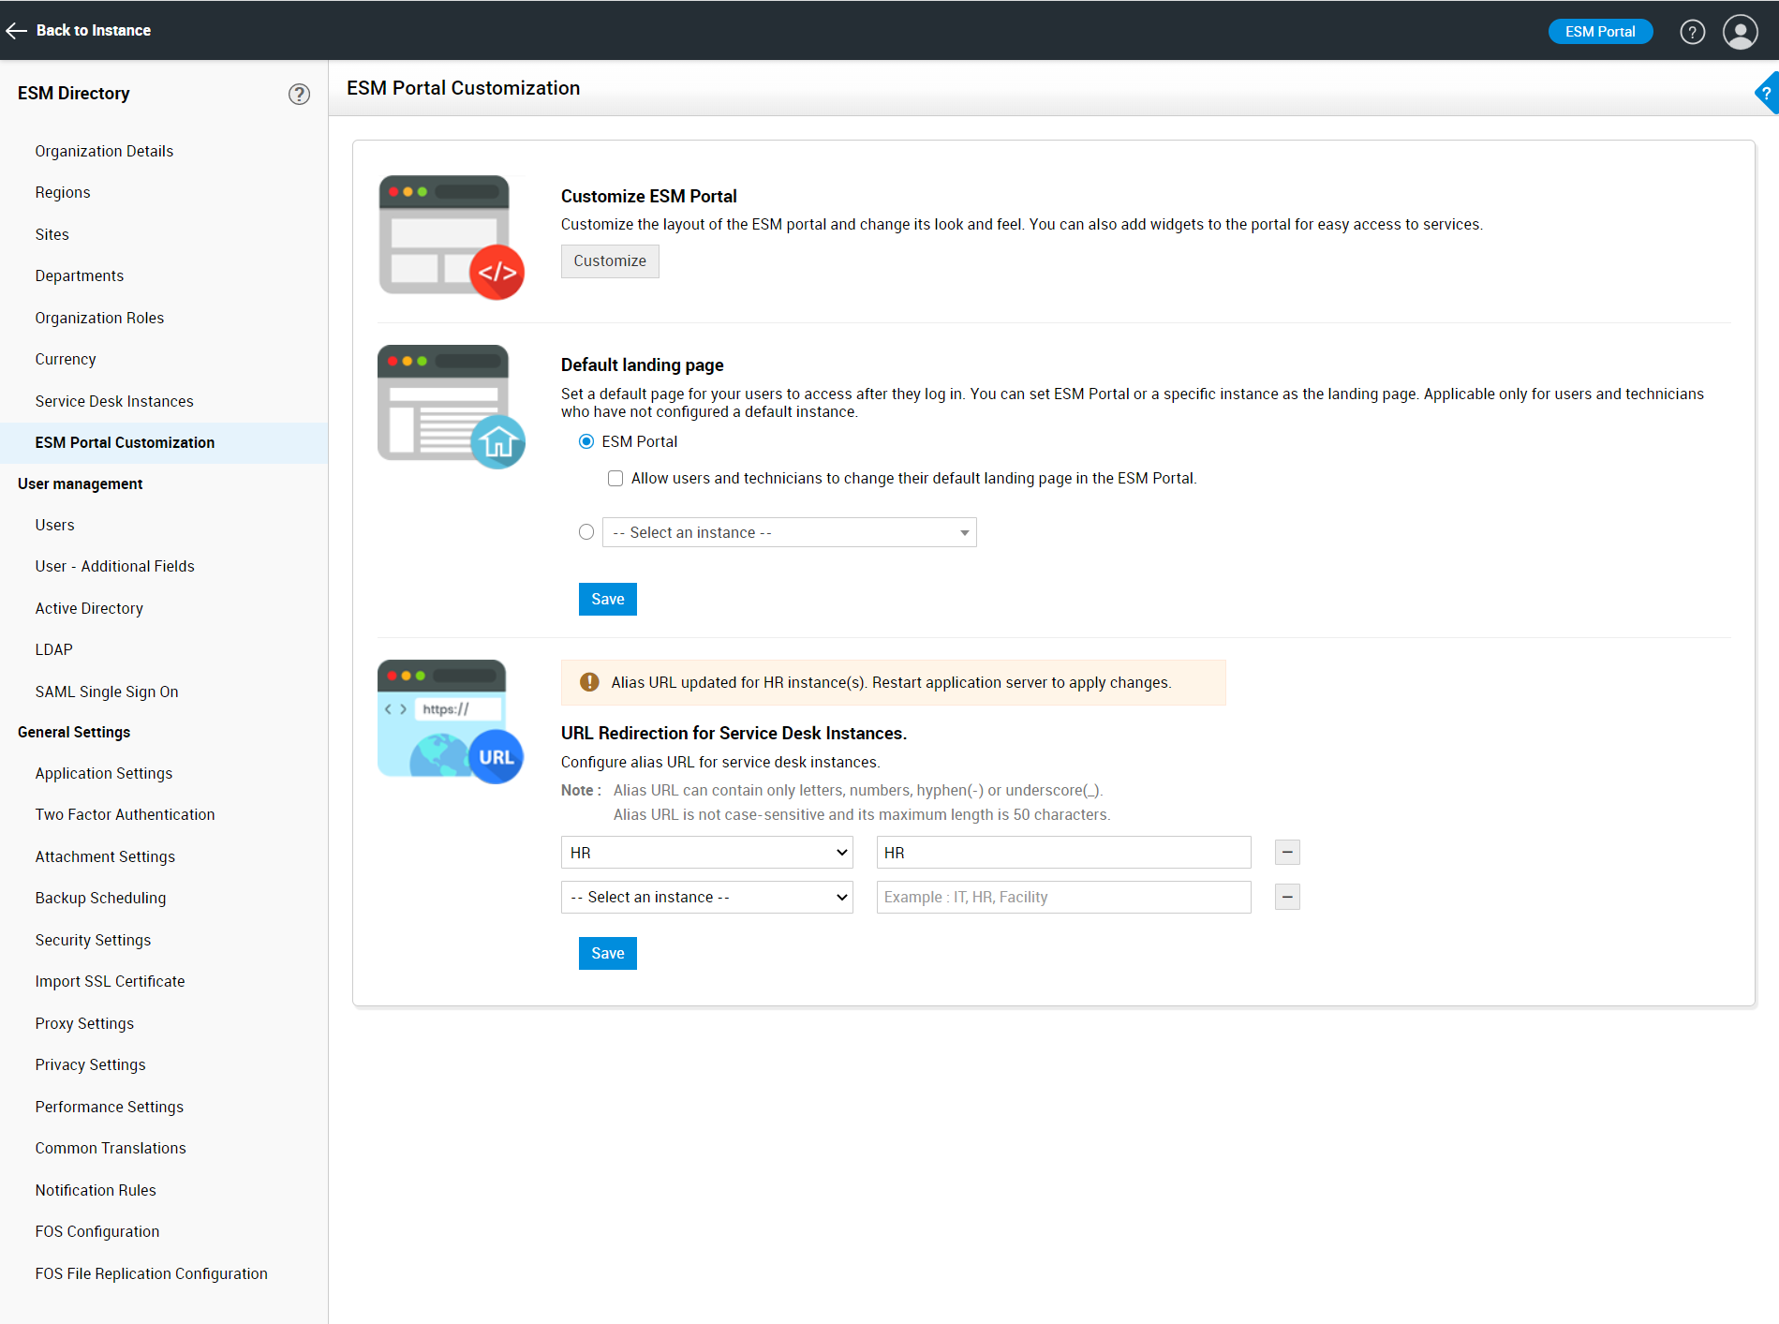This screenshot has width=1779, height=1324.
Task: Expand the second alias instance dropdown
Action: pyautogui.click(x=707, y=898)
